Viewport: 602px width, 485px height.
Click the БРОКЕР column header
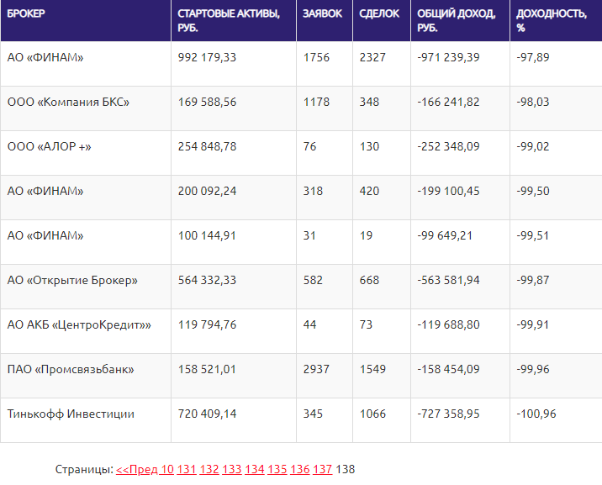tap(86, 20)
